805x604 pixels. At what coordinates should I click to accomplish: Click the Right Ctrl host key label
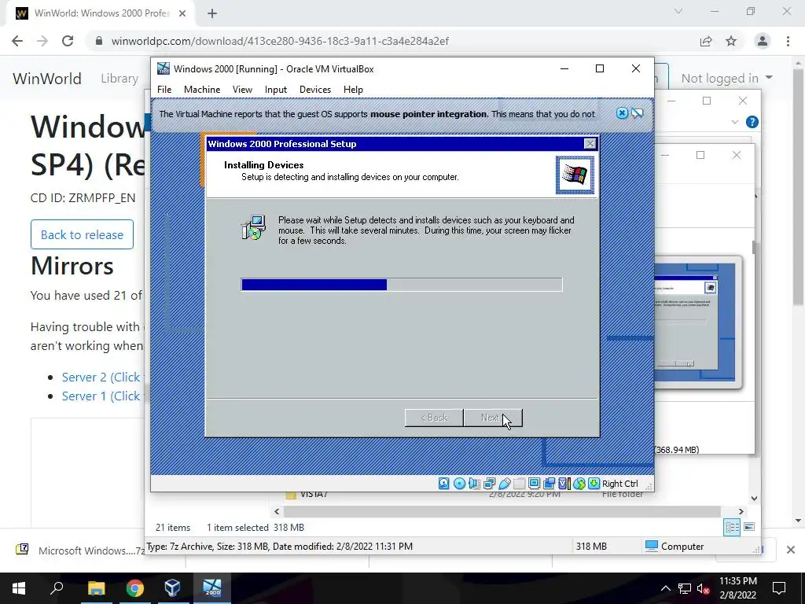click(619, 484)
